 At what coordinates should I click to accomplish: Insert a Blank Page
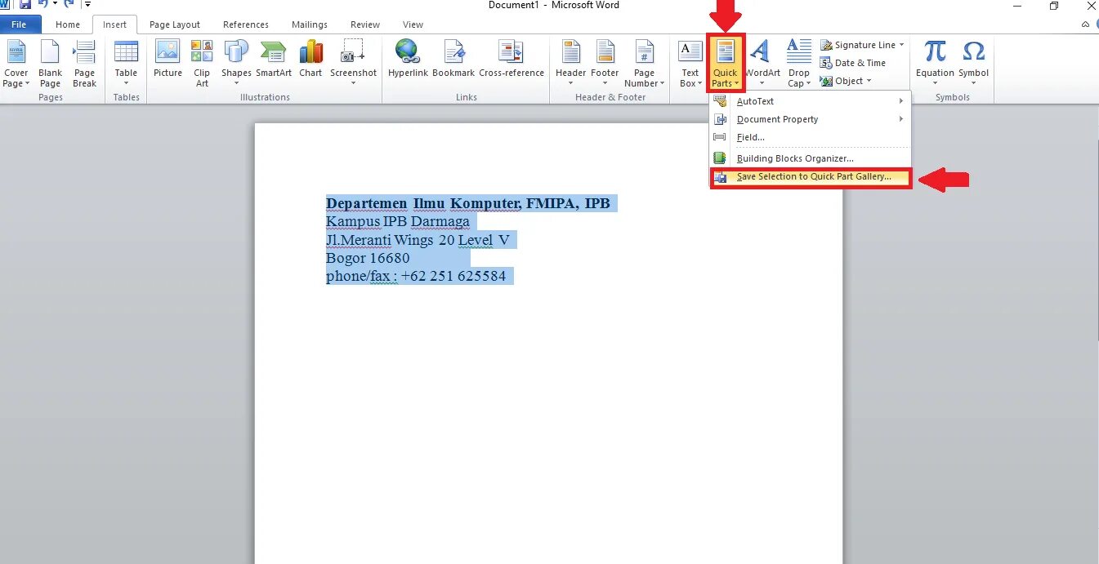pos(50,64)
